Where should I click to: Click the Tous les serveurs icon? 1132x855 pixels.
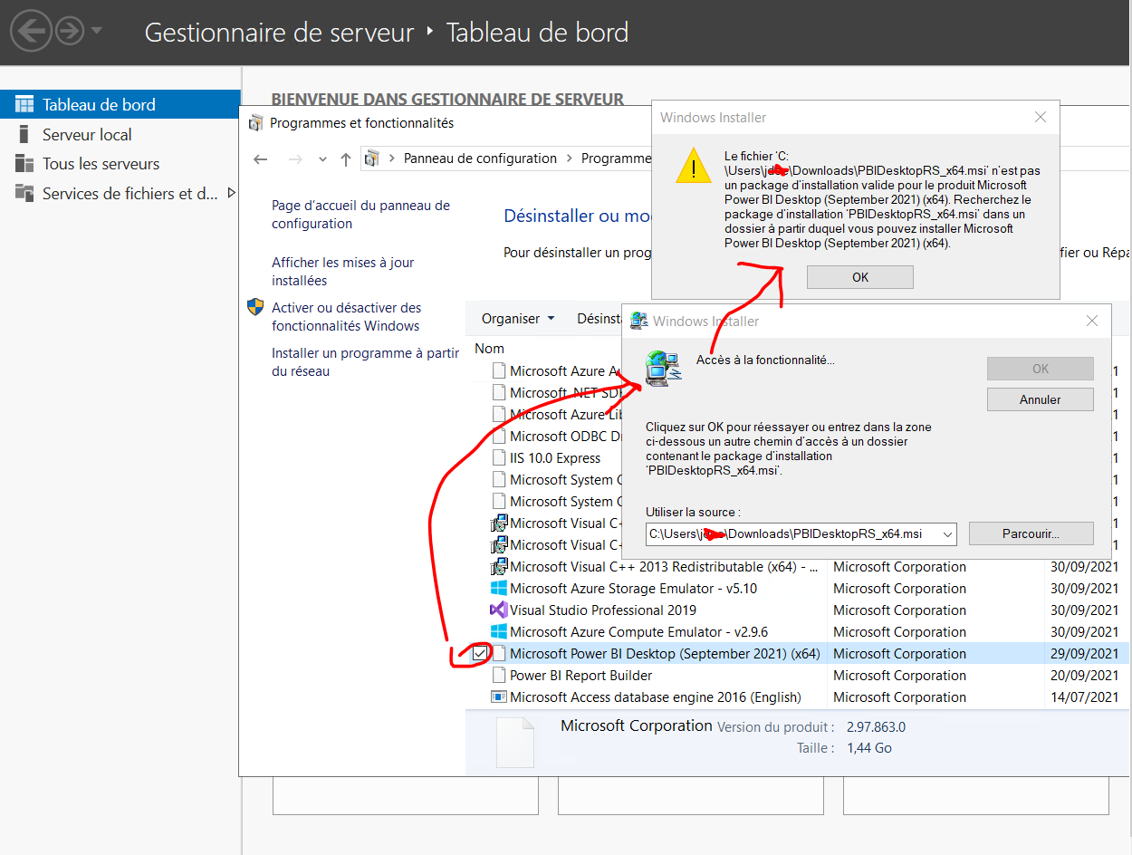[x=24, y=164]
